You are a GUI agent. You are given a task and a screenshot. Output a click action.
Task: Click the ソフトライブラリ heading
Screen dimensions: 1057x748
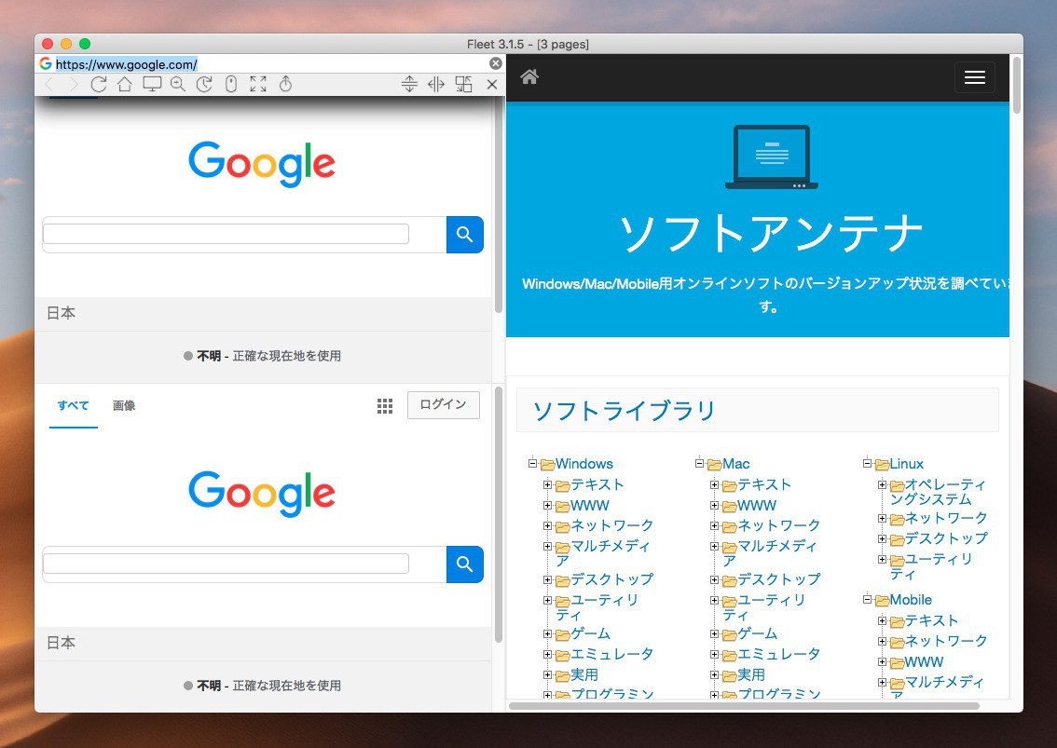tap(624, 410)
